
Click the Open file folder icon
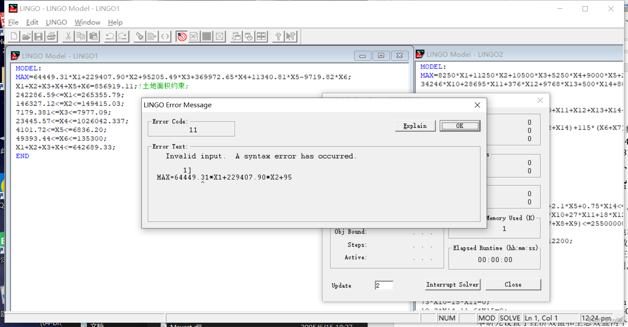pos(26,36)
